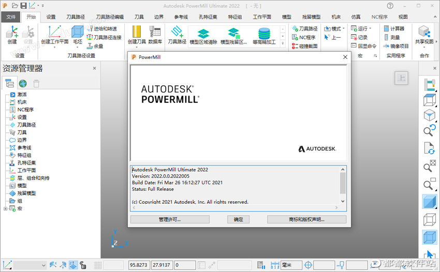Open explorer globe browser tab

[x=23, y=83]
